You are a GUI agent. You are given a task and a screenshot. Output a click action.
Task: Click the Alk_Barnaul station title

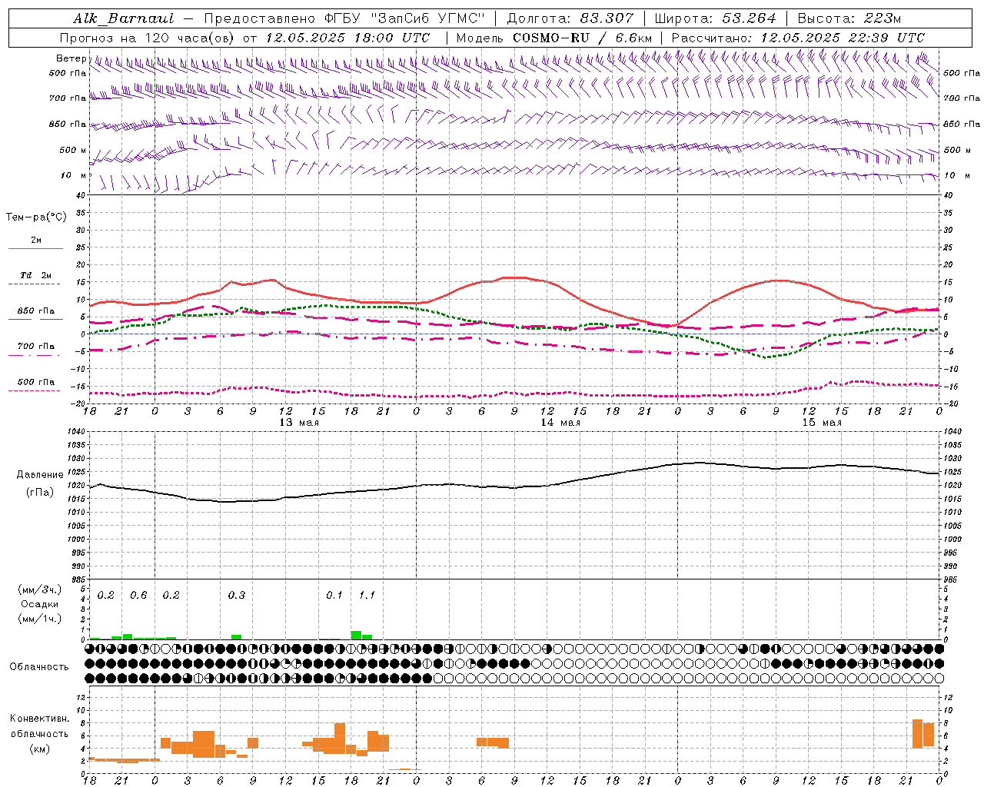(124, 18)
